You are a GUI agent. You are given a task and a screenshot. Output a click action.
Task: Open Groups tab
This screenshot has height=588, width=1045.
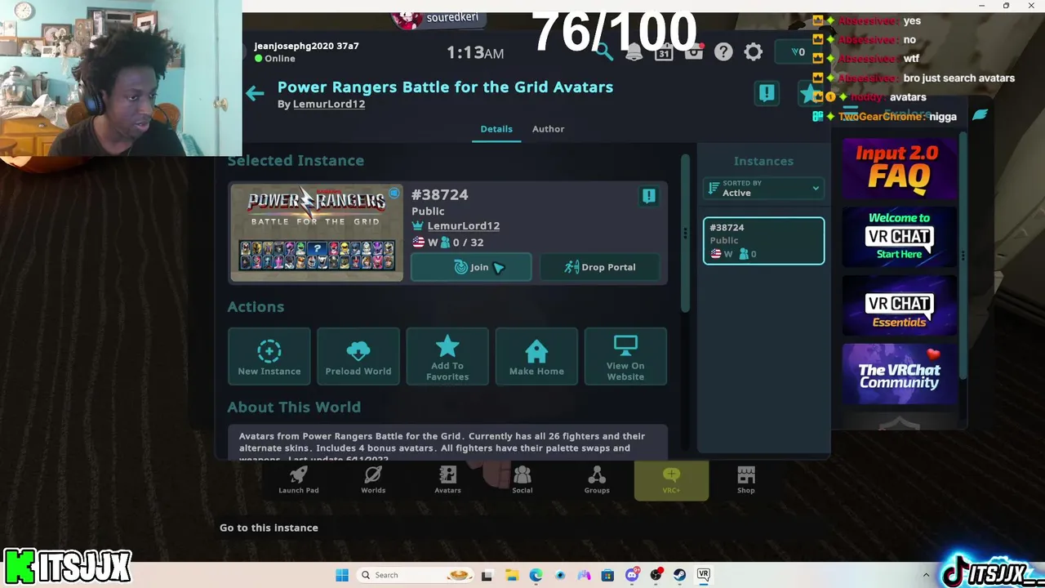click(x=597, y=480)
